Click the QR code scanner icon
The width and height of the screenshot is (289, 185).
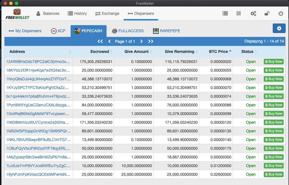click(x=239, y=13)
